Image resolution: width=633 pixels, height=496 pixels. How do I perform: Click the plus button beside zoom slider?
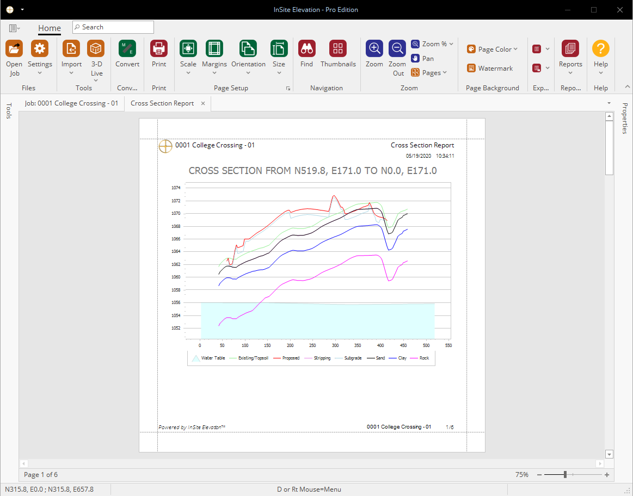tap(607, 475)
